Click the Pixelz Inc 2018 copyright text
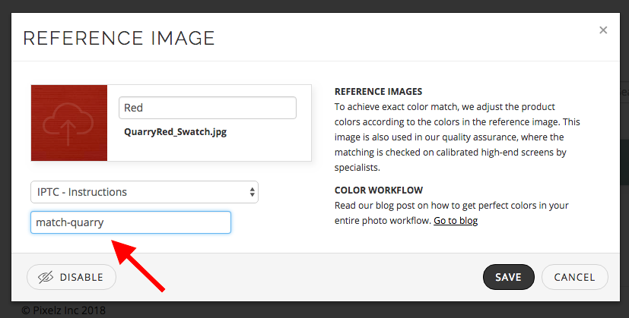The height and width of the screenshot is (318, 629). [x=64, y=310]
